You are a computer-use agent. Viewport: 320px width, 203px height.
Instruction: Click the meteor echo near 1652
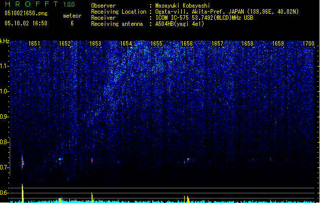point(60,159)
